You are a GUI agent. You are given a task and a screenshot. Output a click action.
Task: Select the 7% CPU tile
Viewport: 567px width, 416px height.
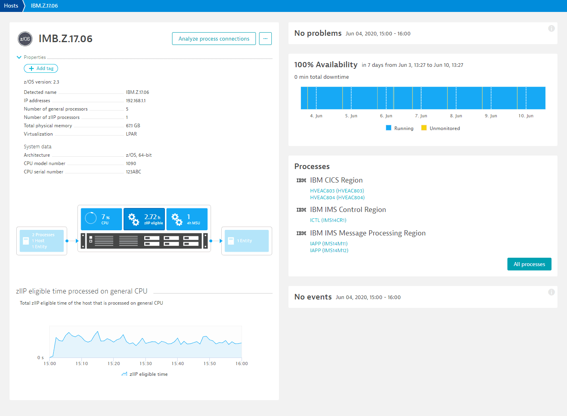click(x=101, y=219)
